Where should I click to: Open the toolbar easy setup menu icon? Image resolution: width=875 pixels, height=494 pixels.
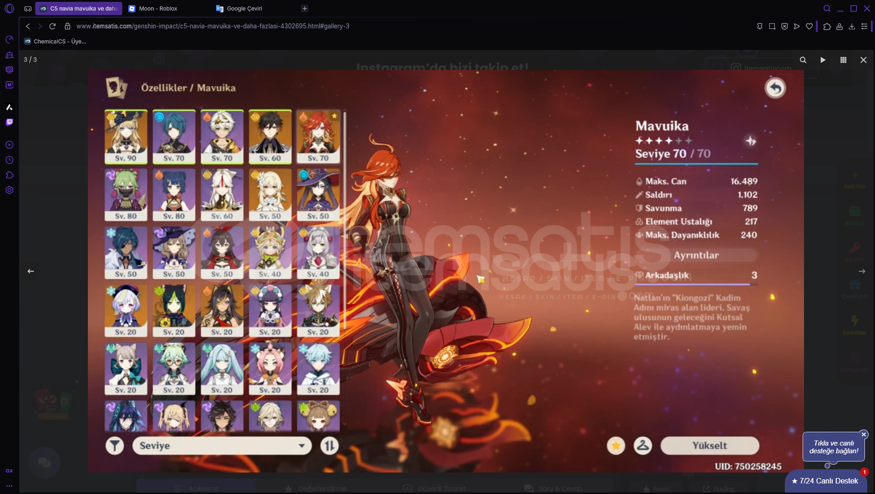coord(864,26)
